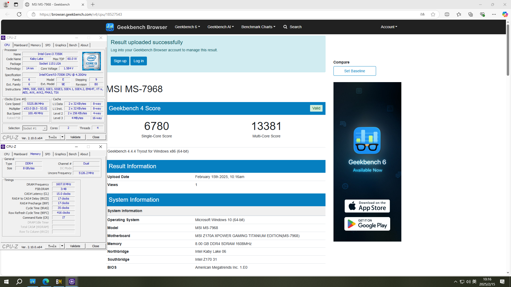Click Set Baseline button
This screenshot has height=287, width=511.
tap(355, 71)
